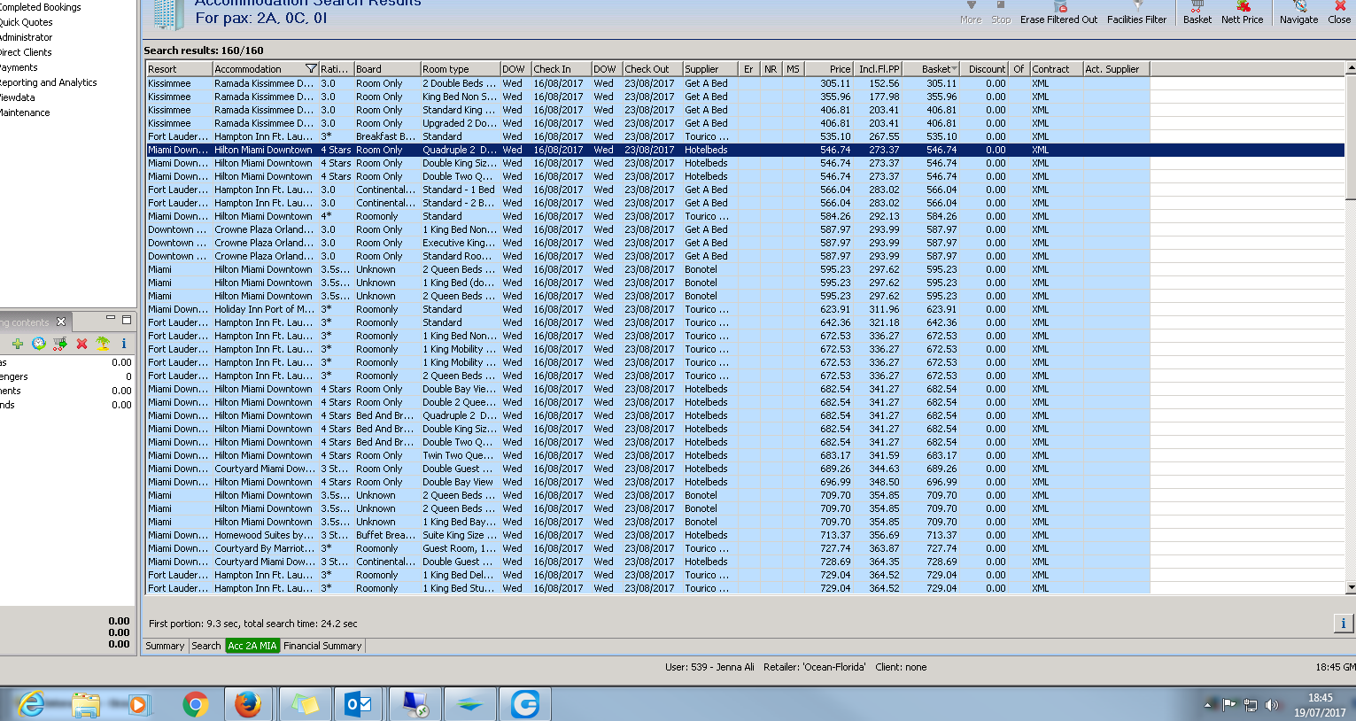Viewport: 1356px width, 721px height.
Task: Click the 'Twin Two Que...' room type cell
Action: pos(460,455)
